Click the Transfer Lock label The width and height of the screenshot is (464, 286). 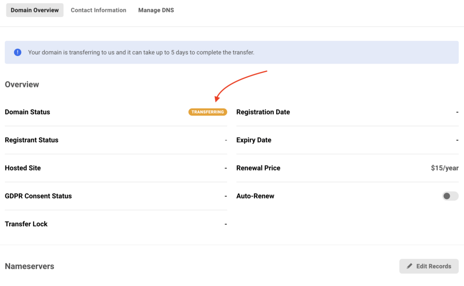(26, 224)
